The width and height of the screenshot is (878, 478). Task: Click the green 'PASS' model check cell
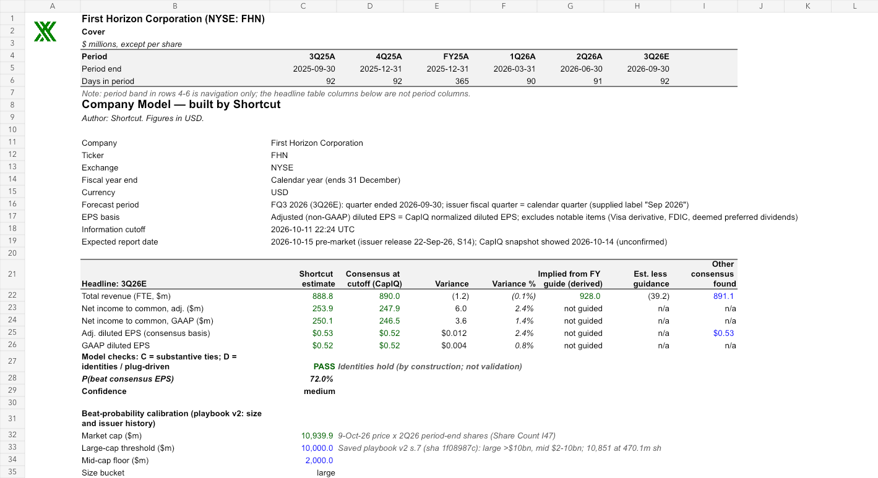[324, 366]
